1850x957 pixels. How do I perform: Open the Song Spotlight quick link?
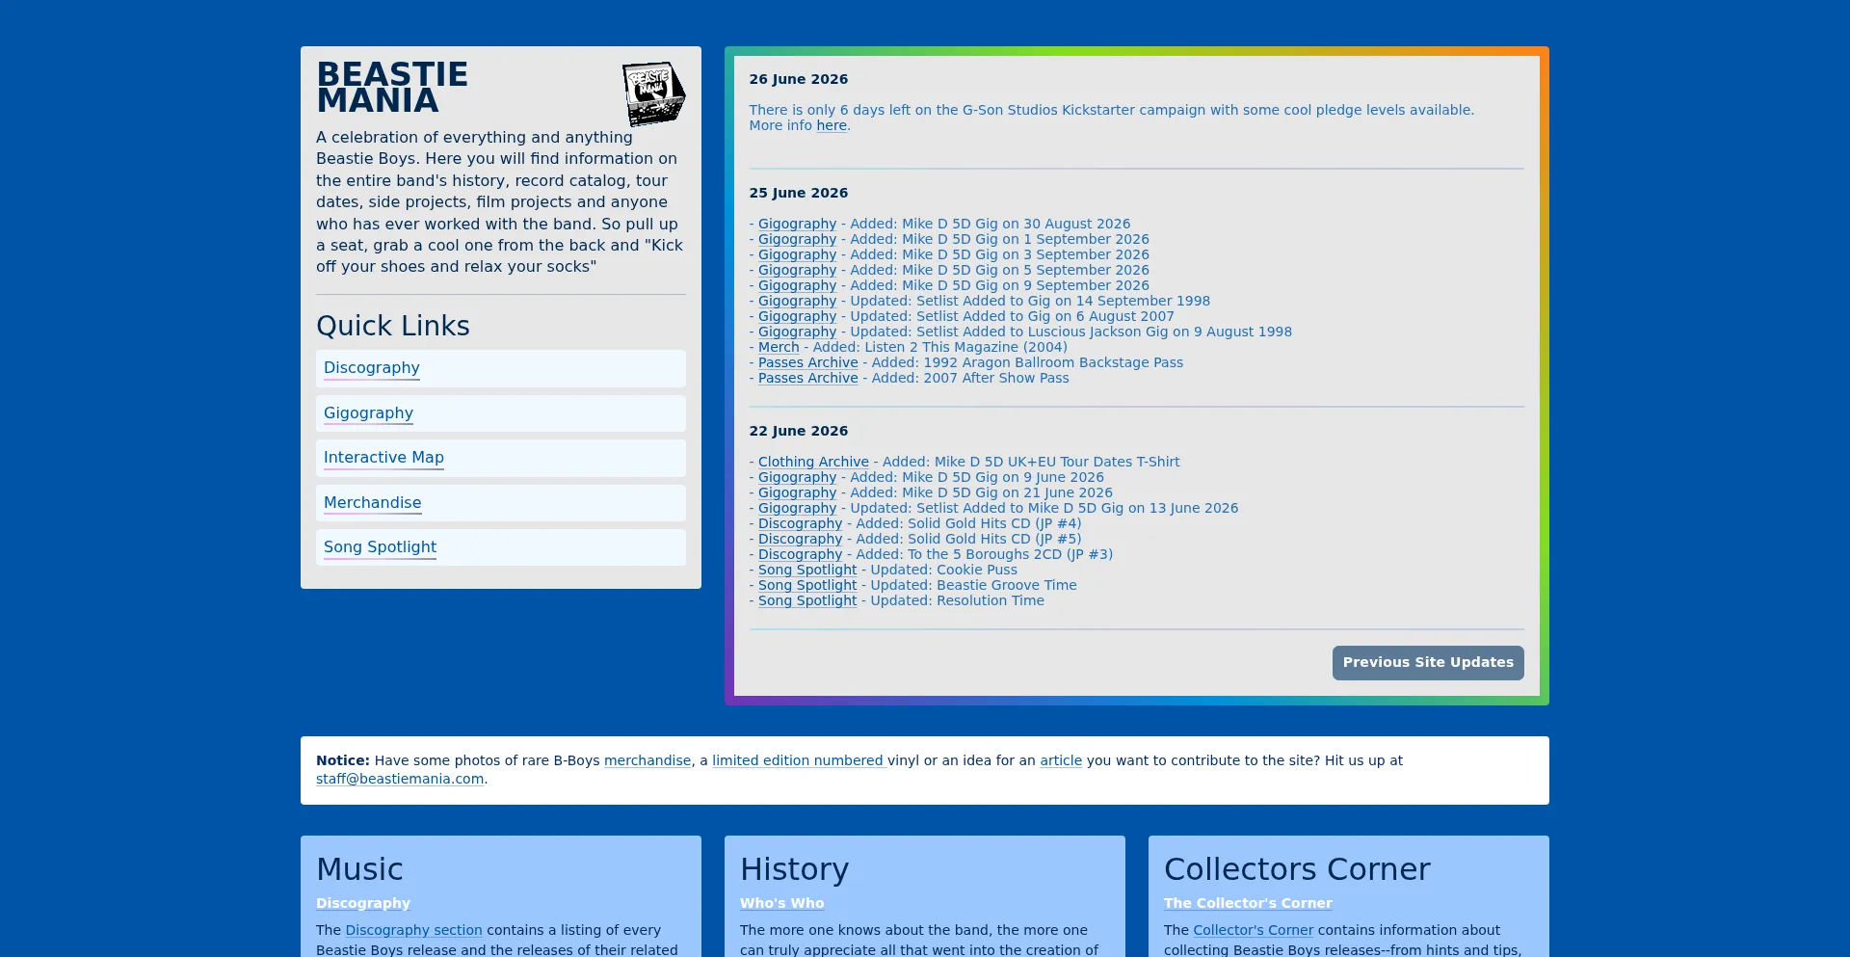coord(380,547)
